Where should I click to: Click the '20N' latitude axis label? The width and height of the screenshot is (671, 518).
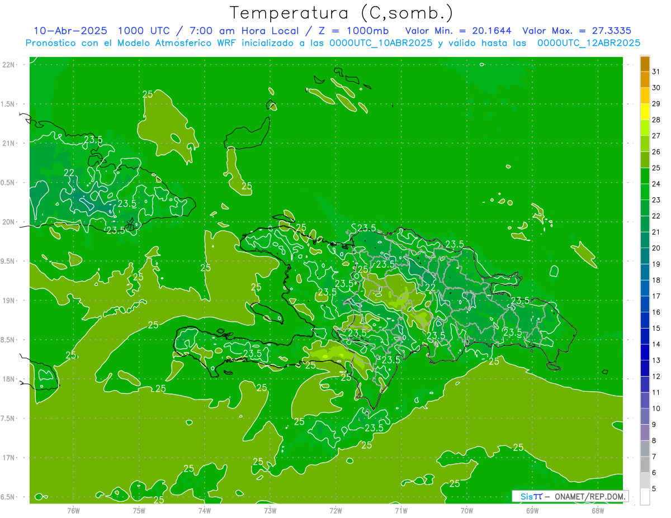[x=9, y=222]
